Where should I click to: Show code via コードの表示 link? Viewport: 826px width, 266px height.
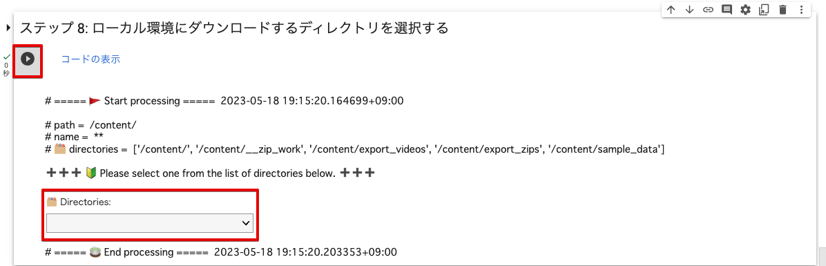coord(90,59)
